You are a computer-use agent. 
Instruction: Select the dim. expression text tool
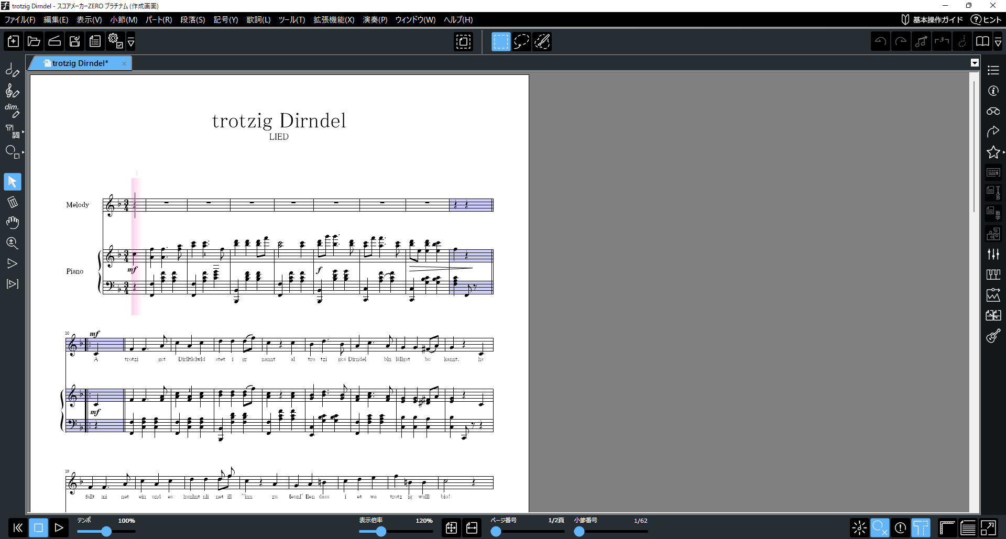click(x=12, y=111)
